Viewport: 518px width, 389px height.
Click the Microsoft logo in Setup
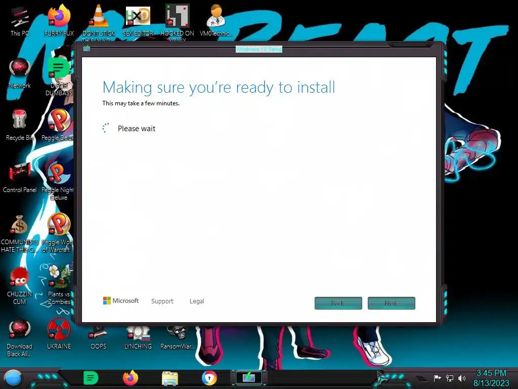pos(121,301)
